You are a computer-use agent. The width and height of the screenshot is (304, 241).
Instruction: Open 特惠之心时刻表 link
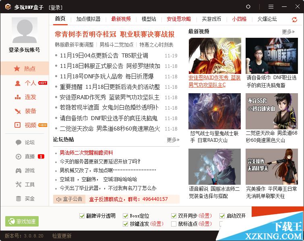(157, 45)
